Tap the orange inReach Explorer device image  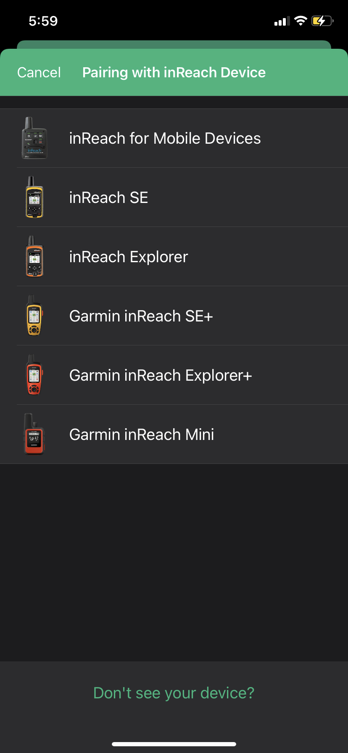click(x=34, y=257)
